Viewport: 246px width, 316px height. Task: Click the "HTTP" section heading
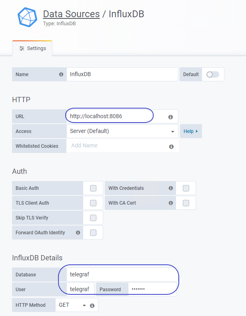coord(21,100)
